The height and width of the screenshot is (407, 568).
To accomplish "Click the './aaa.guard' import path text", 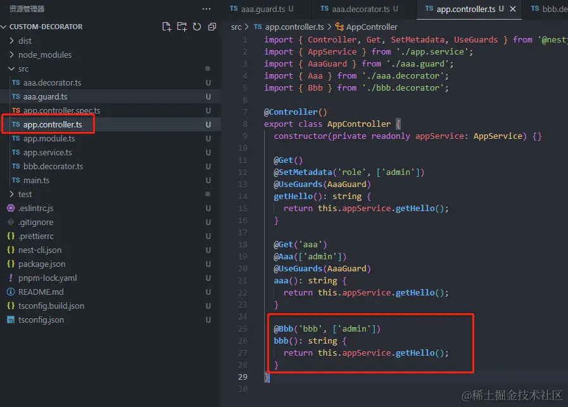I will click(x=417, y=63).
